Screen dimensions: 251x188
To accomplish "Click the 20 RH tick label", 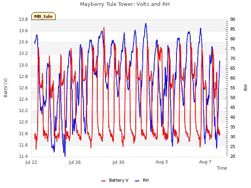I will pyautogui.click(x=233, y=156).
